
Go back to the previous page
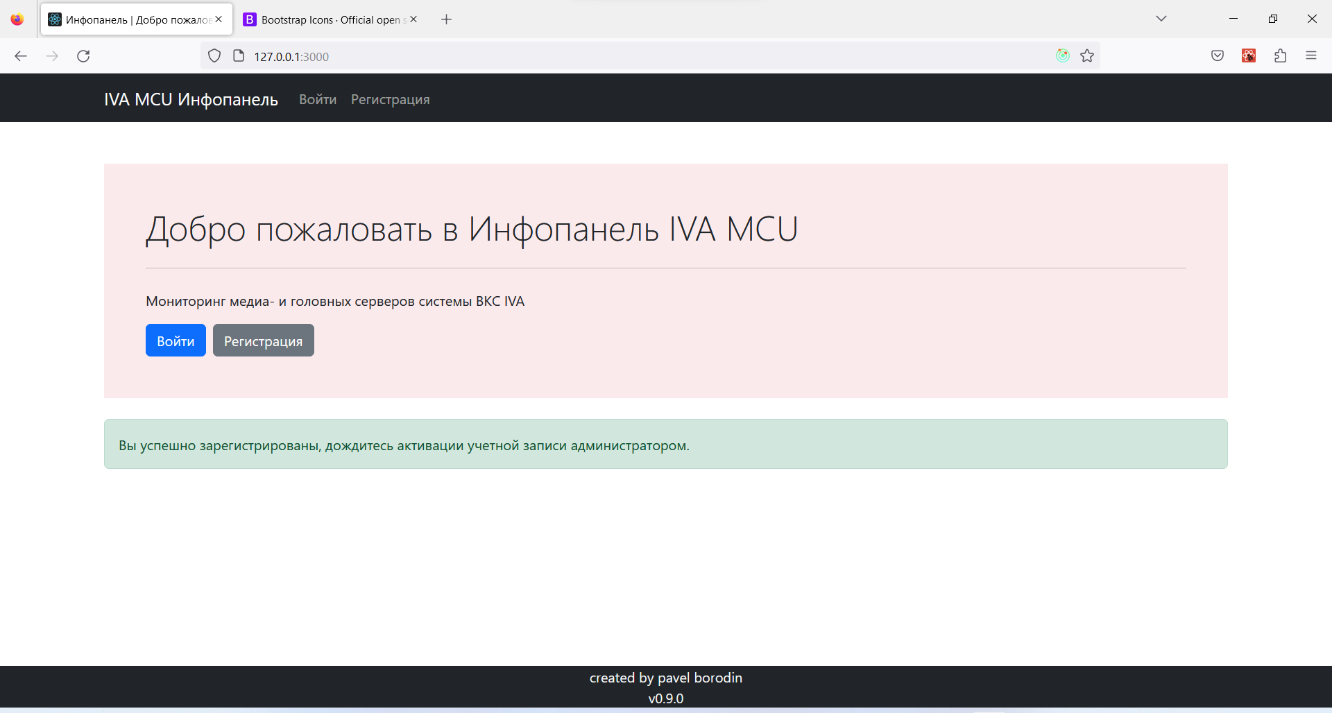[x=21, y=56]
